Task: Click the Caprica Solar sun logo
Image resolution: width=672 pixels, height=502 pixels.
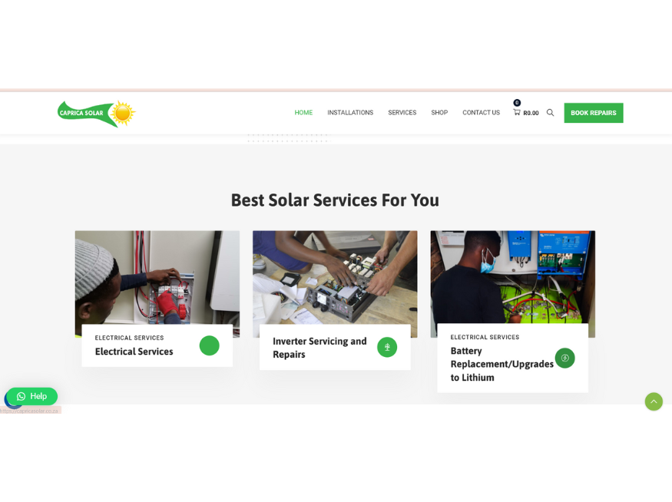Action: (97, 114)
